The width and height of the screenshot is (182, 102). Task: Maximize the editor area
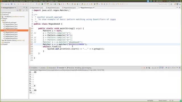179,8
